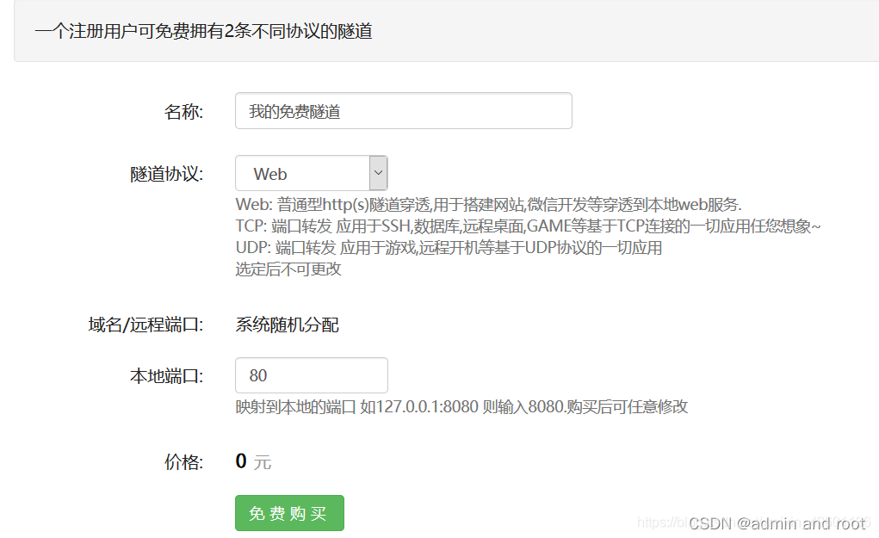Click the 隧道协议 field label

click(x=170, y=173)
